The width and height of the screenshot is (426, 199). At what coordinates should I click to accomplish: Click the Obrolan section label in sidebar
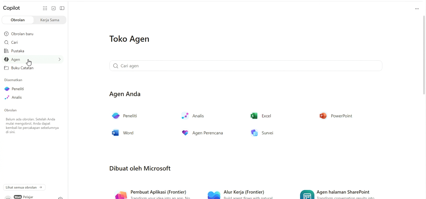click(x=10, y=110)
